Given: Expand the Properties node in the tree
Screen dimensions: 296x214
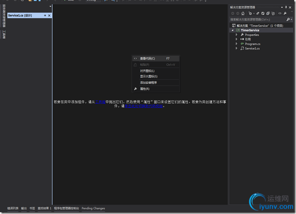Looking at the screenshot, I should coord(236,35).
